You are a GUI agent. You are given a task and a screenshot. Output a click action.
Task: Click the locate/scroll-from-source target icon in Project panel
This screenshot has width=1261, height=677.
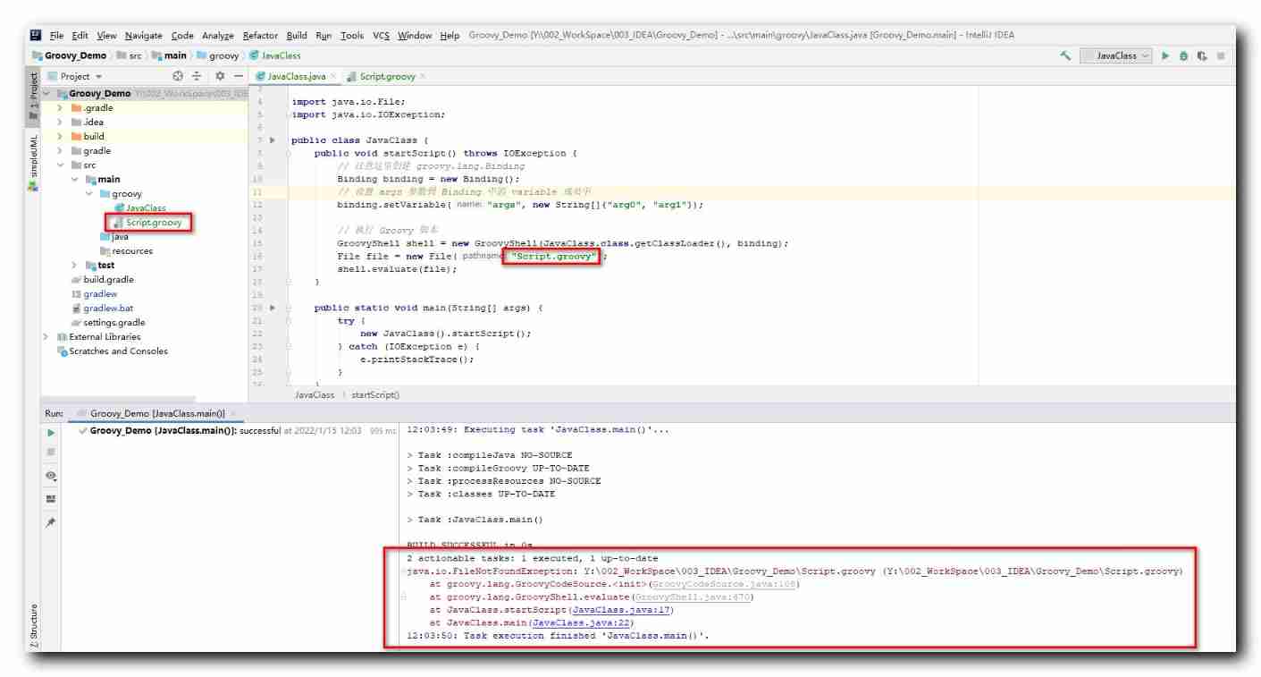tap(177, 77)
